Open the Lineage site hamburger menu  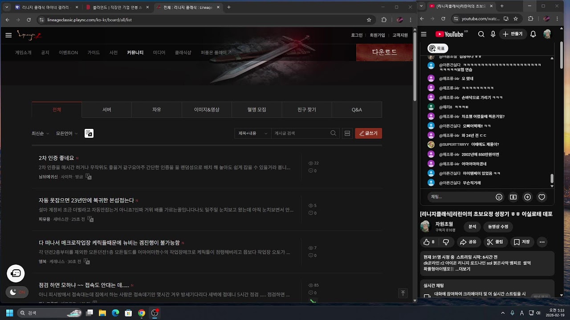pos(8,35)
